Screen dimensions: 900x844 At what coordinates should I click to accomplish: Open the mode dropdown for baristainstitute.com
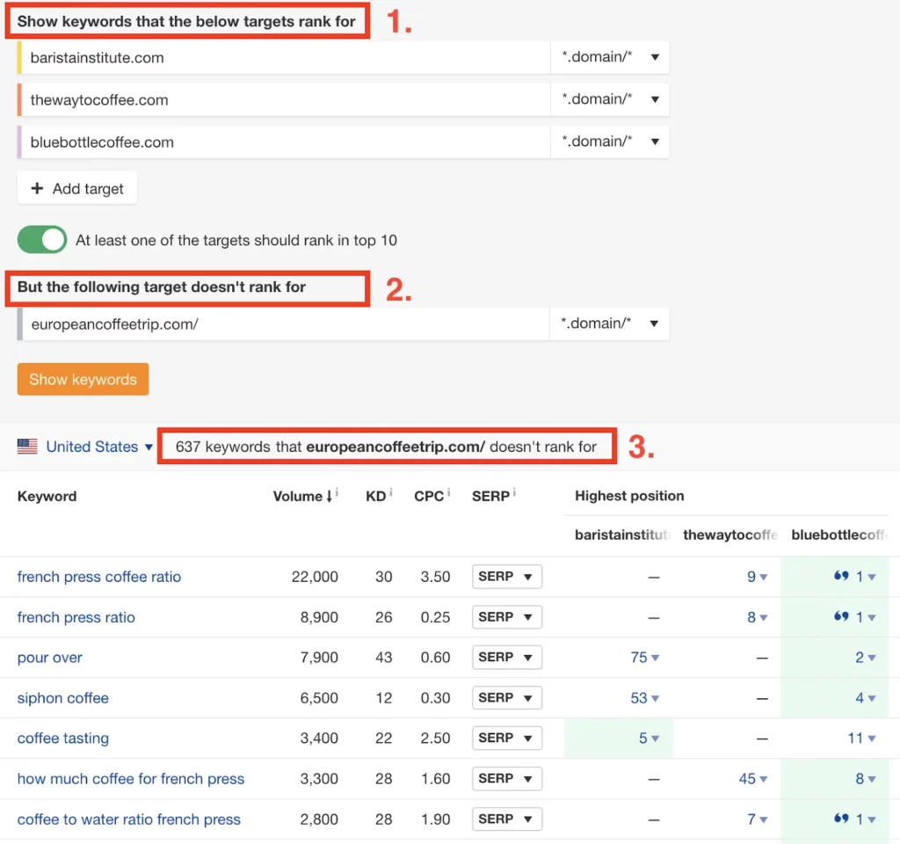tap(610, 57)
